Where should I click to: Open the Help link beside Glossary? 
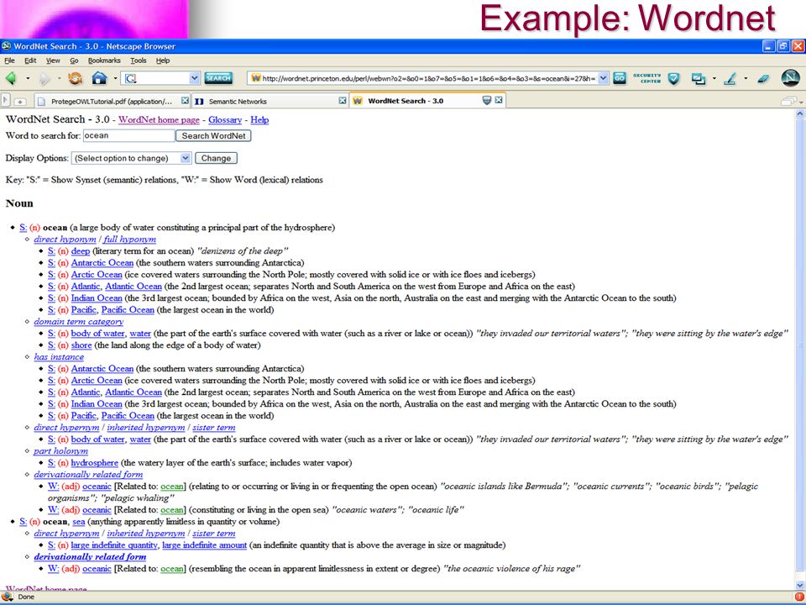(259, 120)
